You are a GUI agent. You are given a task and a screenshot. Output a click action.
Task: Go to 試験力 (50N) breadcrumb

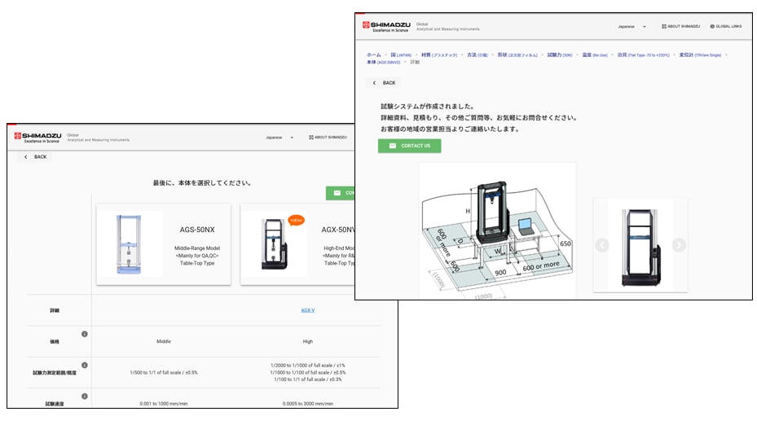click(x=560, y=55)
